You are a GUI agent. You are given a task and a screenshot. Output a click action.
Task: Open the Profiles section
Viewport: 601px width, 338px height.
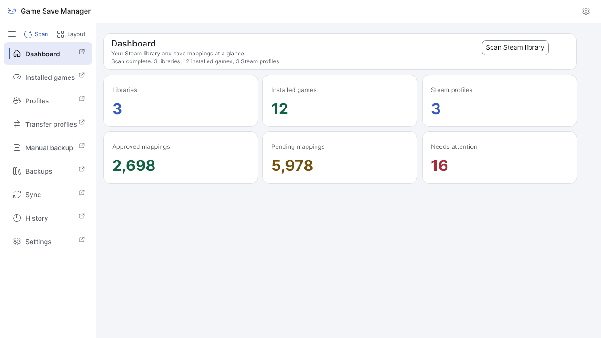48,100
